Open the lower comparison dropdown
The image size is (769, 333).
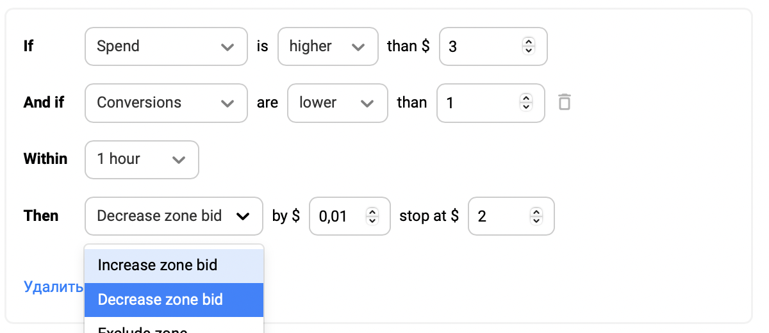337,102
